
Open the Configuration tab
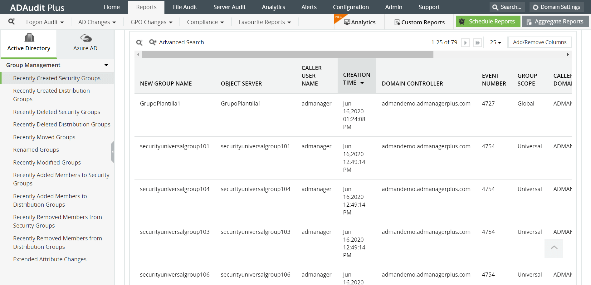click(351, 7)
